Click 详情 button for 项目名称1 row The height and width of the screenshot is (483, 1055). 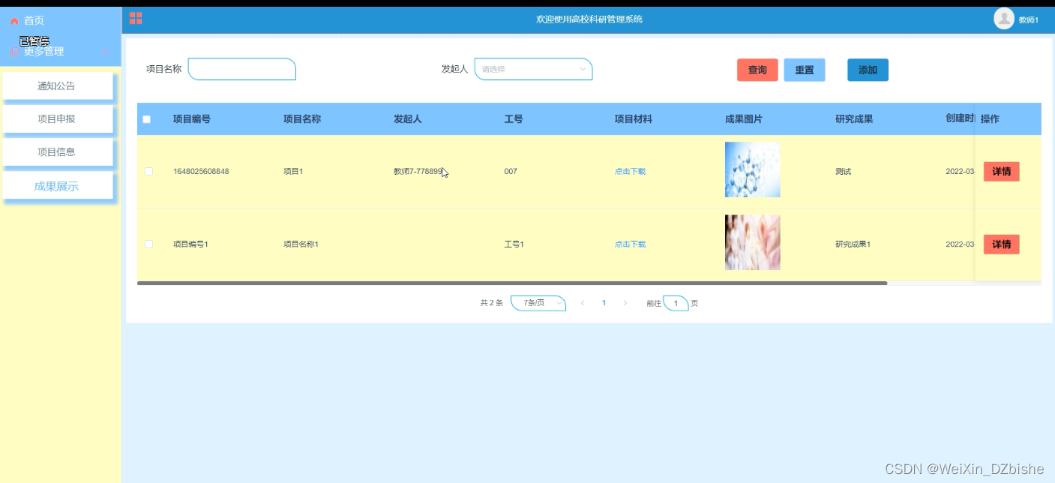point(1002,244)
